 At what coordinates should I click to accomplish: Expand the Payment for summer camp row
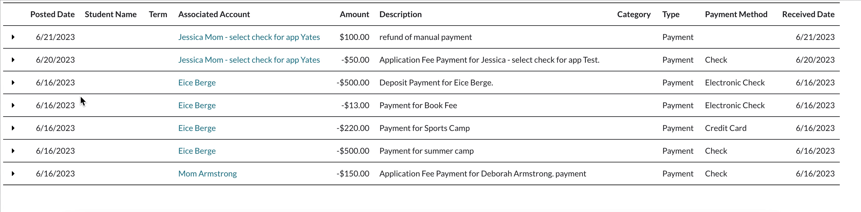click(13, 151)
